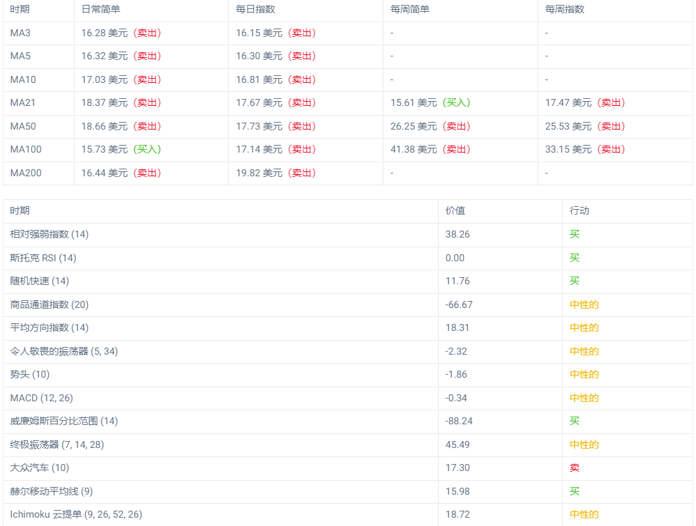
Task: Select the 每日指数 column header
Action: tap(255, 9)
